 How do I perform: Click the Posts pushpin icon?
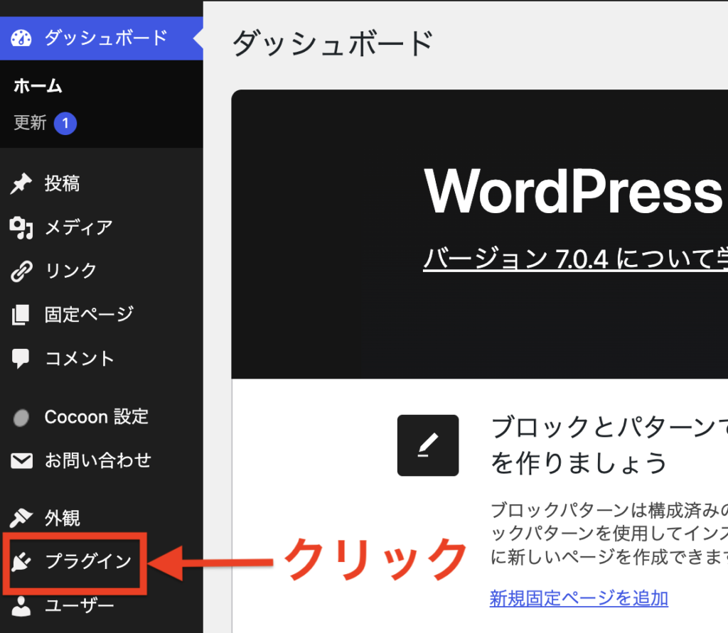coord(21,183)
